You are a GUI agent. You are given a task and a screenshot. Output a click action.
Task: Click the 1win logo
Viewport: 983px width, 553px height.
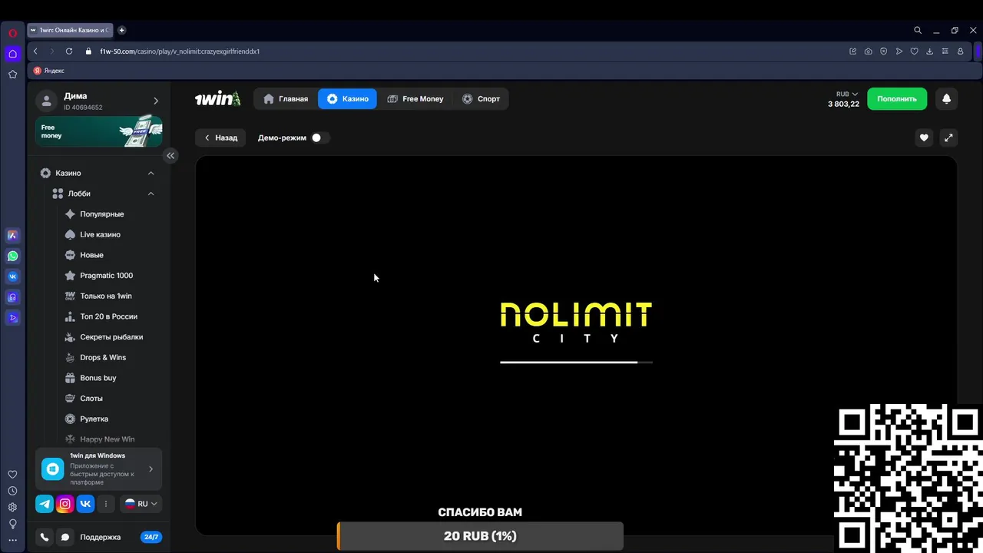pos(217,98)
